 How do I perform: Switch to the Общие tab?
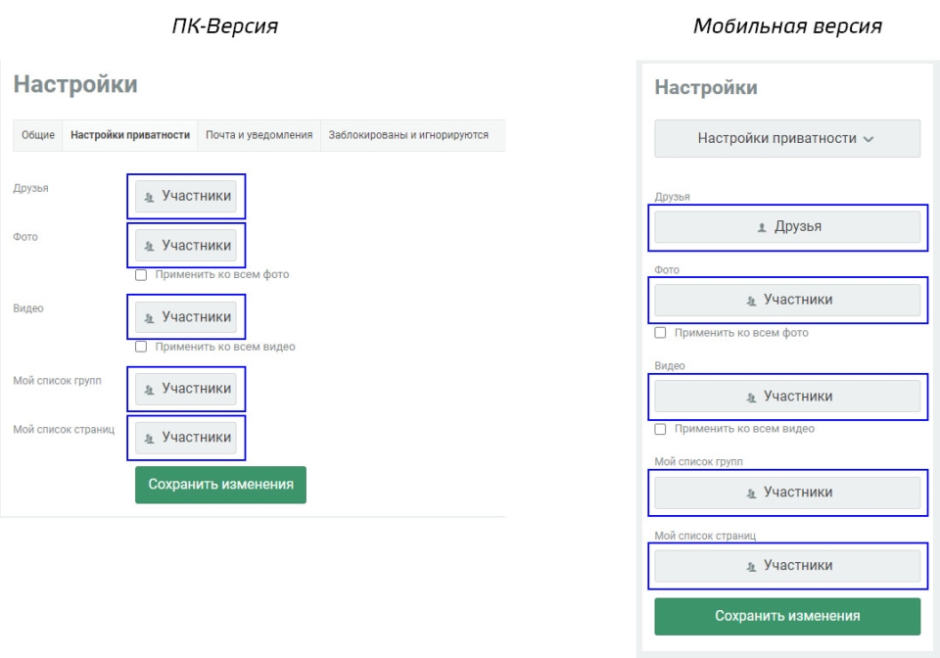point(38,135)
